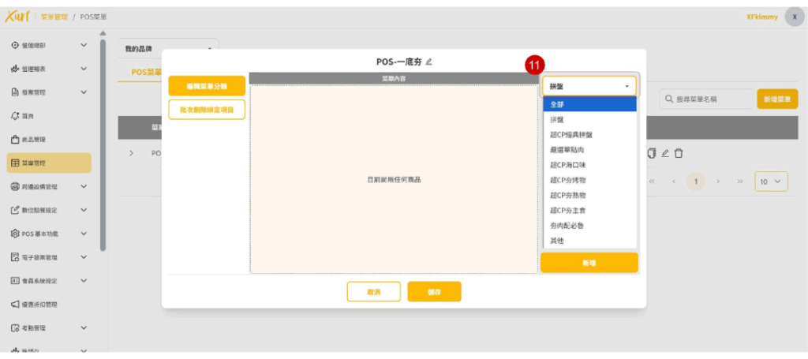Open the 拼盤 category dropdown
The width and height of the screenshot is (808, 359).
tap(589, 86)
